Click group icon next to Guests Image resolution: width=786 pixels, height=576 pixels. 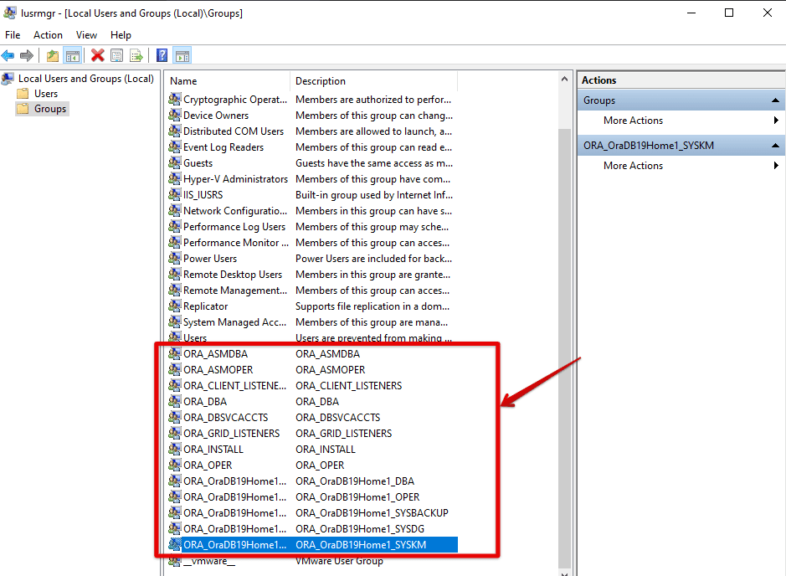pyautogui.click(x=174, y=163)
